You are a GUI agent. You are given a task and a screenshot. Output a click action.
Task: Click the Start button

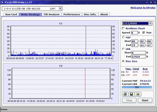coord(145,100)
